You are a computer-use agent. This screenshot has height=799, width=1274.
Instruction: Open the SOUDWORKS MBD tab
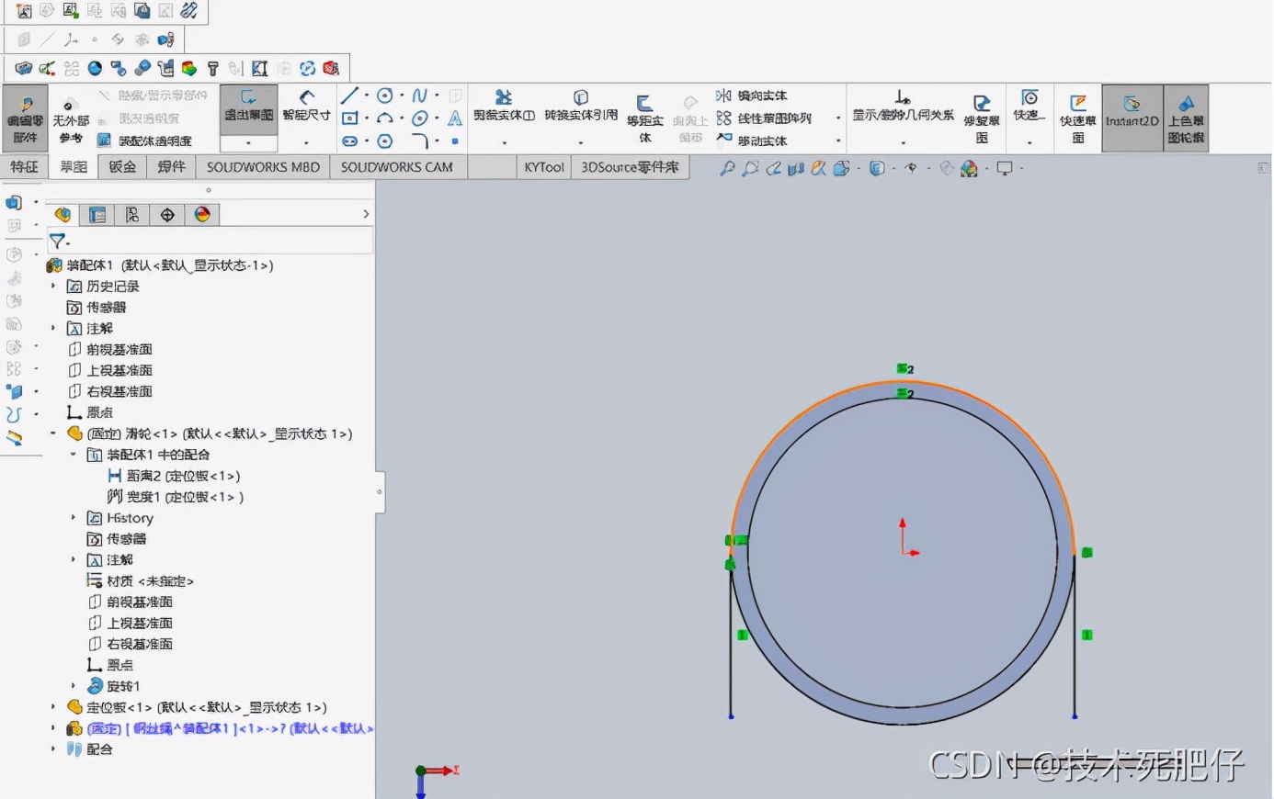pos(263,166)
